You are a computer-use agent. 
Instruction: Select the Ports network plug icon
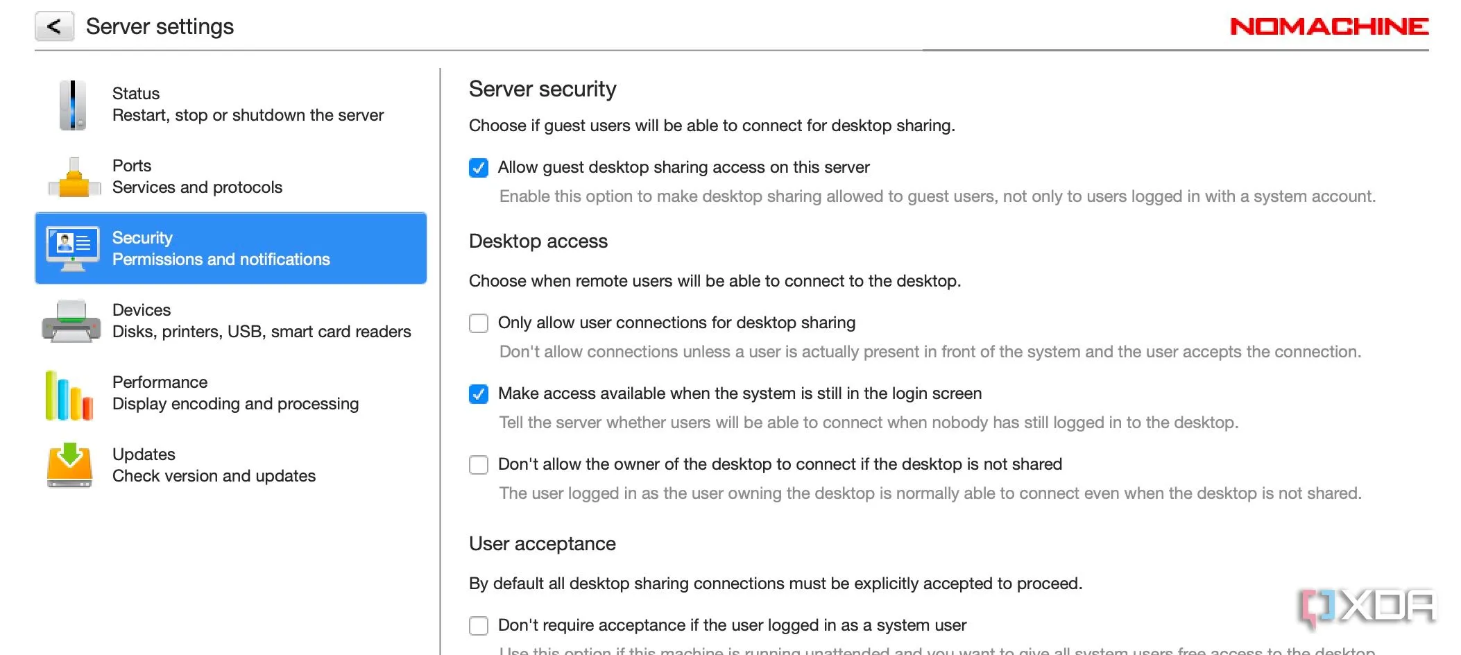74,178
